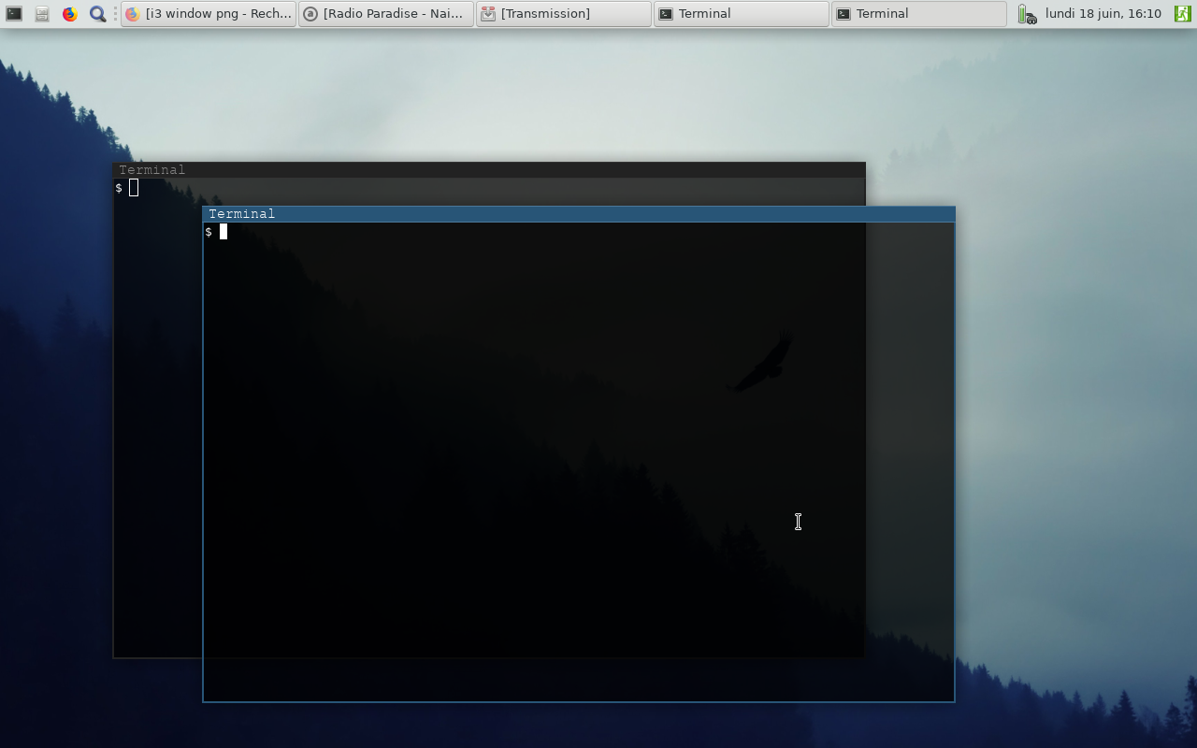Restore the minimized Transmission window

point(564,13)
